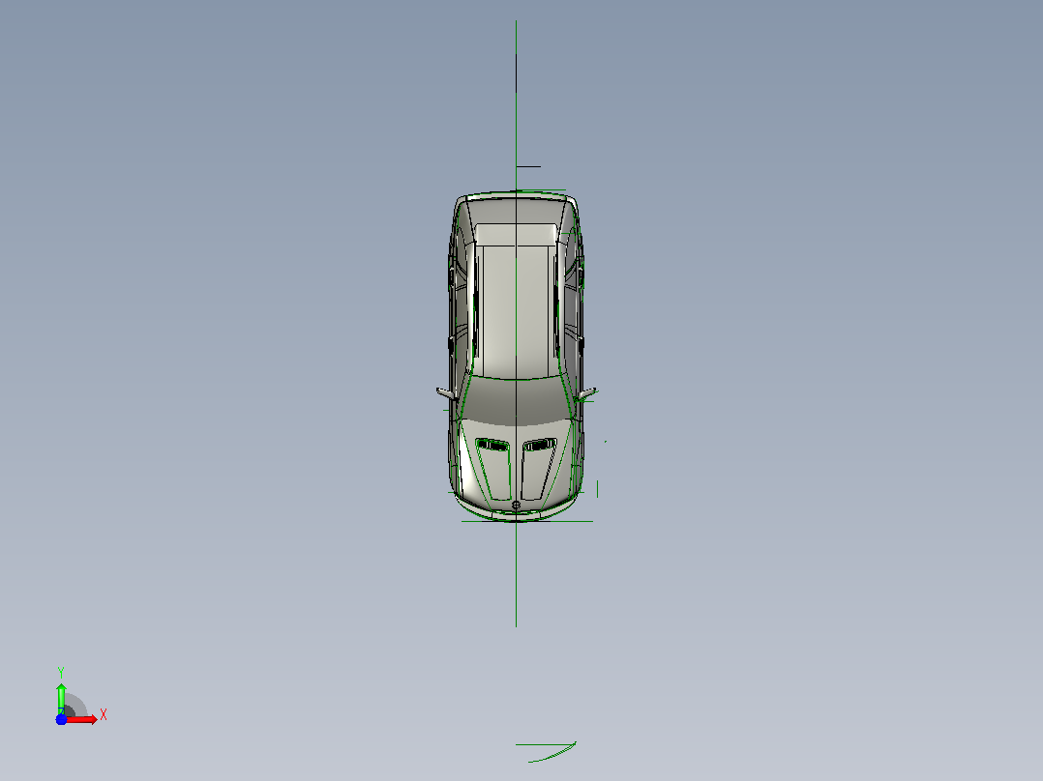Select the car's right side mirror
Screen dimensions: 1043x781
(x=586, y=393)
